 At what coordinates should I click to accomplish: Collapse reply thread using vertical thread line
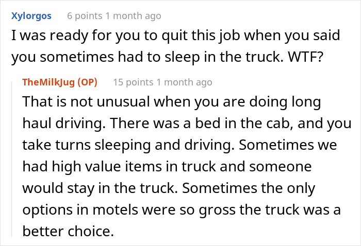click(x=12, y=159)
